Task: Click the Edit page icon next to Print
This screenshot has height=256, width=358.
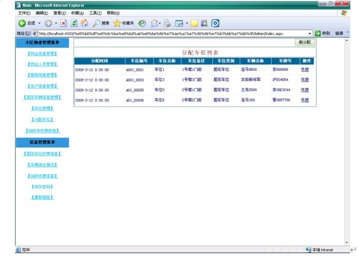Action: pos(179,23)
